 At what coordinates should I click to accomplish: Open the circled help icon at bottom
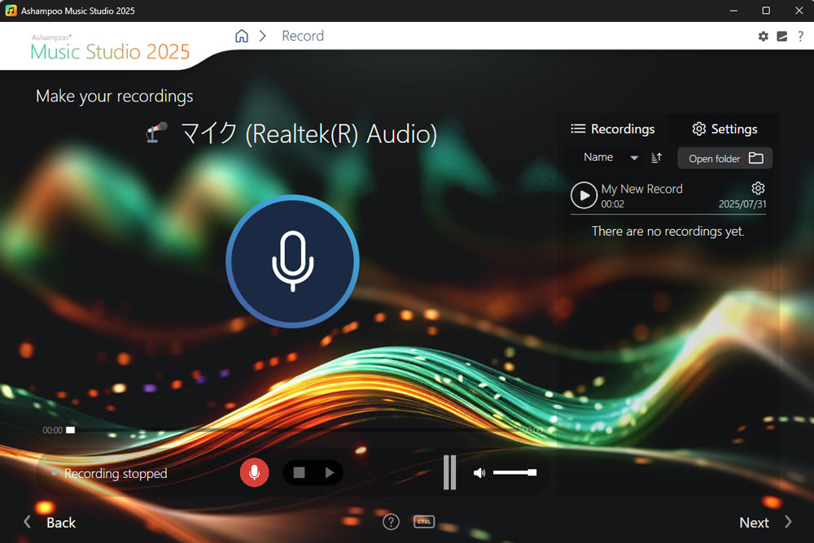pyautogui.click(x=391, y=522)
